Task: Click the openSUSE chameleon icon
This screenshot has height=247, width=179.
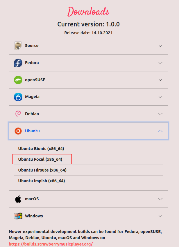Action: coord(18,80)
